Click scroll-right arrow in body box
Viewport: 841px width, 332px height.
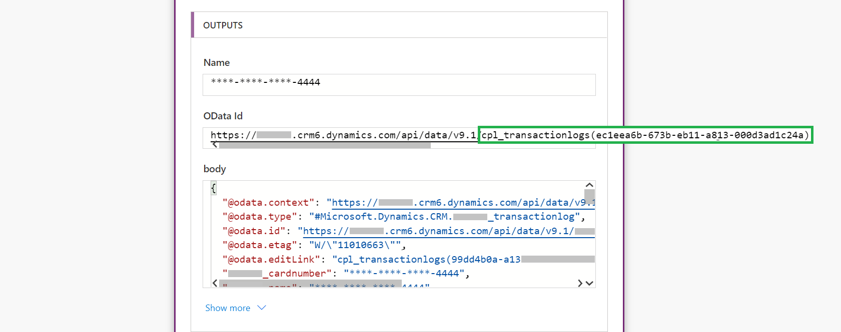(x=580, y=283)
